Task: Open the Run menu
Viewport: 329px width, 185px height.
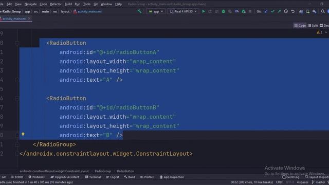Action: click(x=78, y=4)
